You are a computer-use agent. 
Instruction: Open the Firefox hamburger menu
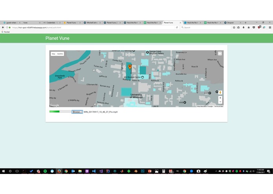tap(270, 27)
